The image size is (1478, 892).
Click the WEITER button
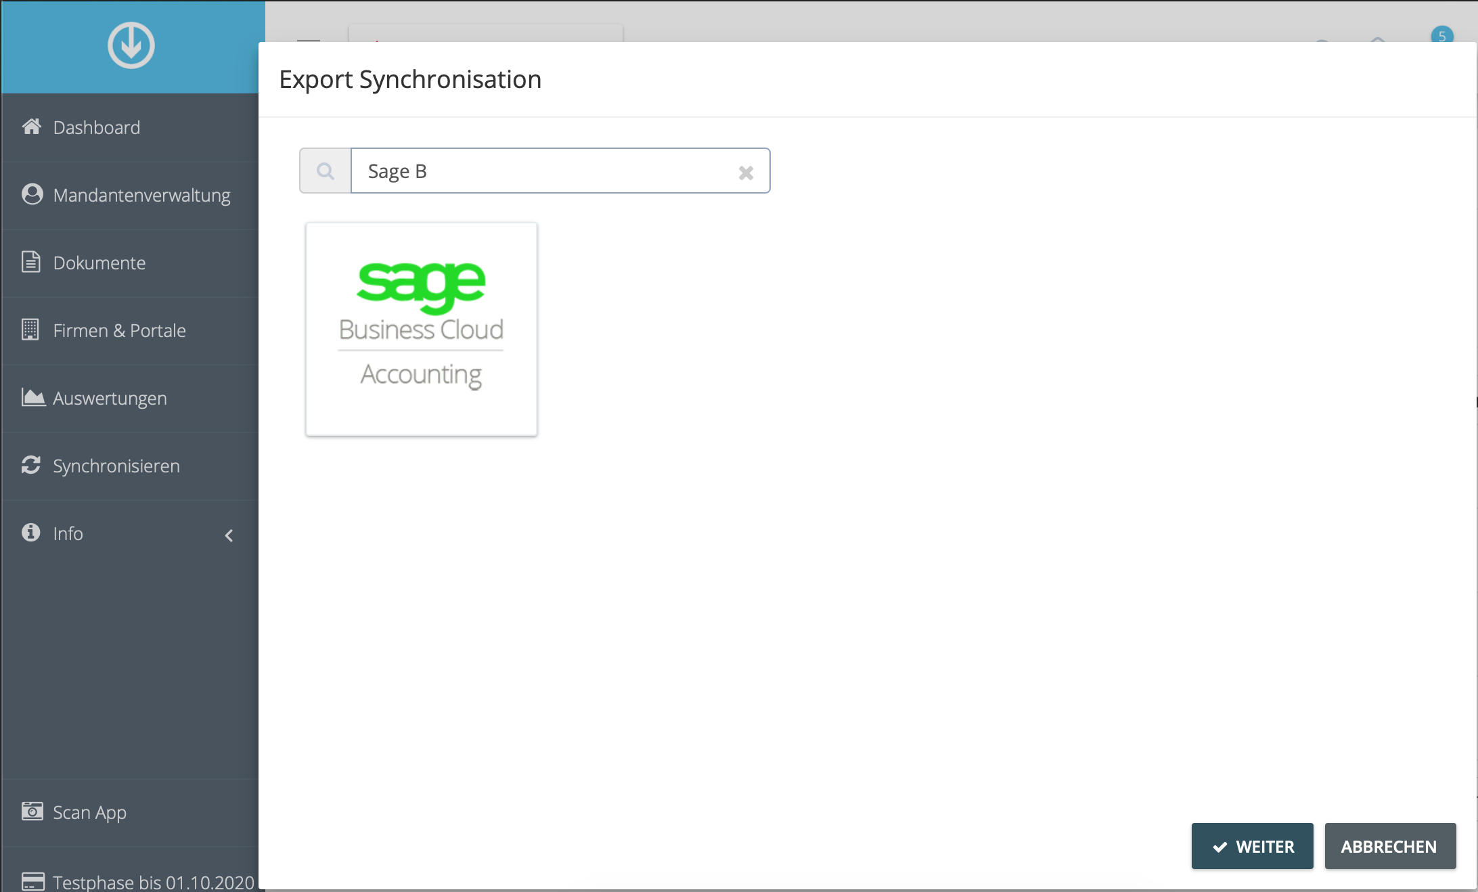1252,846
